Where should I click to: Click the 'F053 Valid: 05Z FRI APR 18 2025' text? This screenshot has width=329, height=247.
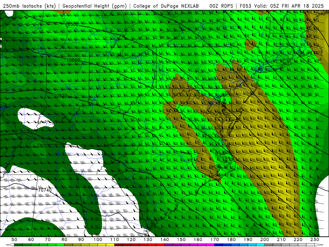click(x=282, y=6)
